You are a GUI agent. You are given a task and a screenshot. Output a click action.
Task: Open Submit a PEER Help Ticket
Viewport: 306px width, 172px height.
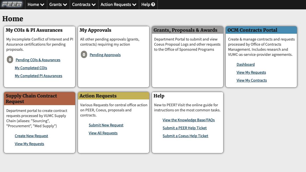[x=185, y=128]
